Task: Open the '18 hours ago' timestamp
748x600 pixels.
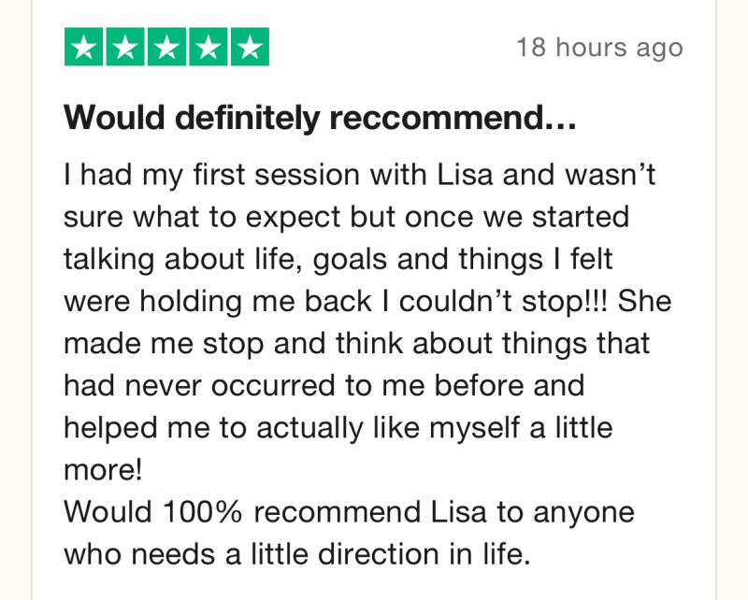Action: click(x=599, y=48)
